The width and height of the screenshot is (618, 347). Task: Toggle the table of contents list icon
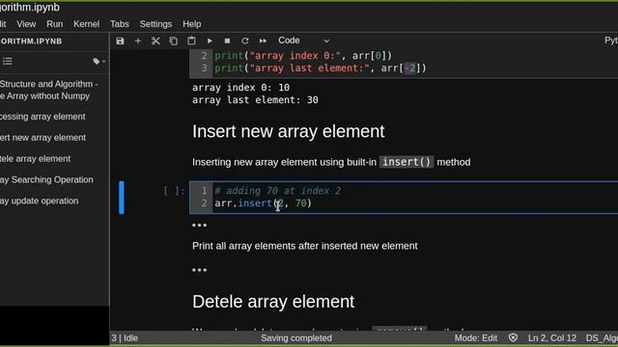tap(8, 61)
